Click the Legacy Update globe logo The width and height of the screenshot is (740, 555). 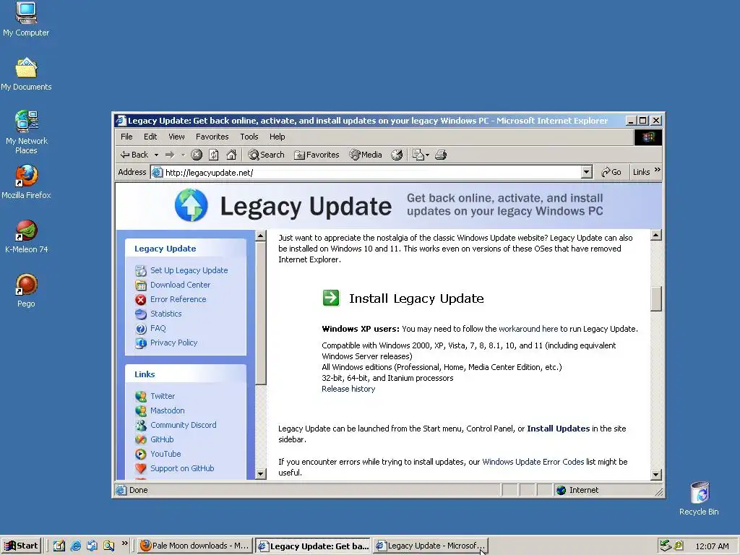click(191, 205)
